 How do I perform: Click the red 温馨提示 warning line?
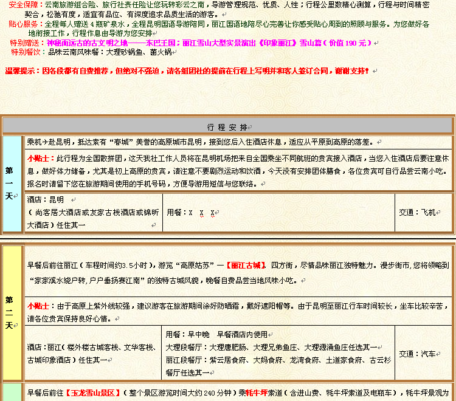pos(187,71)
